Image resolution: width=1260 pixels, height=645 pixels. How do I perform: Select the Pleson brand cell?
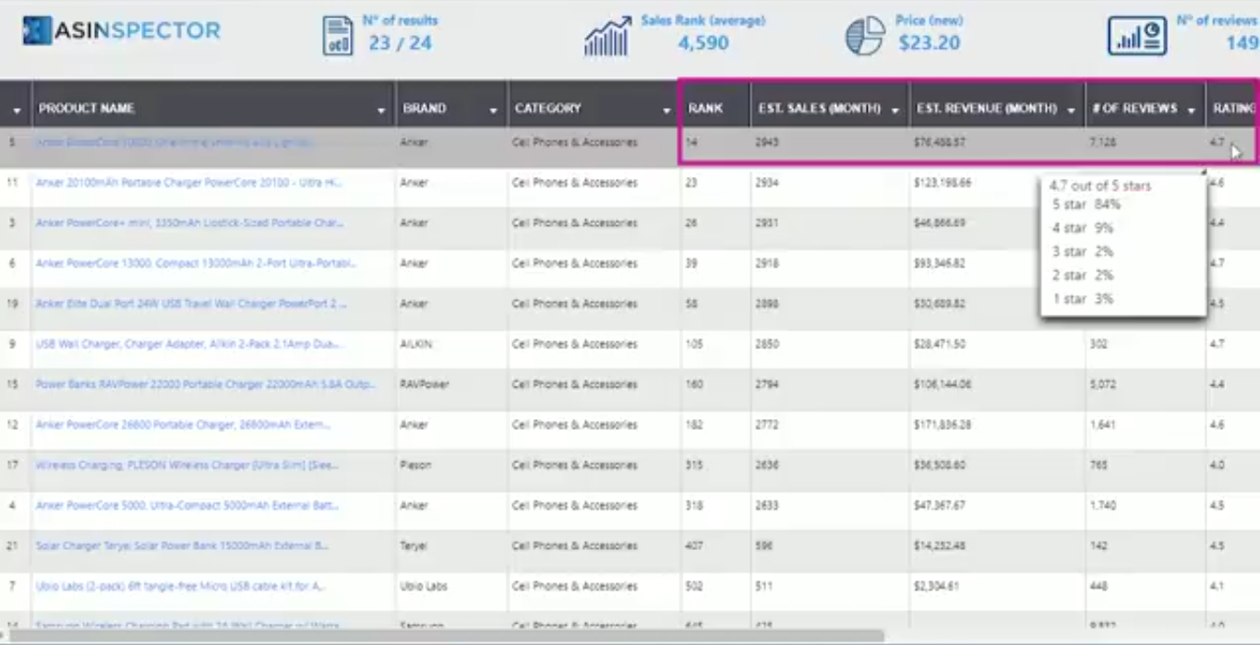[415, 465]
